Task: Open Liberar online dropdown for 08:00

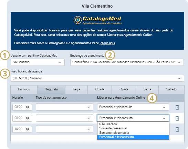Action: click(133, 107)
